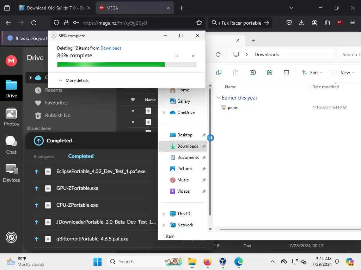This screenshot has height=270, width=361.
Task: Open the Firefox extensions puzzle icon
Action: [x=327, y=22]
